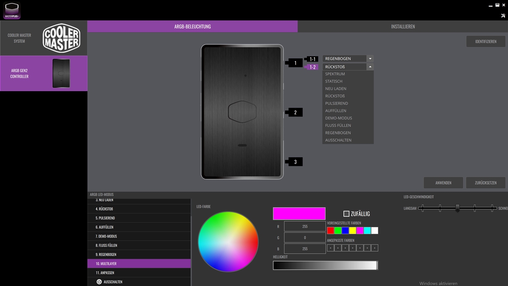Click the LED speed slider handle
Image resolution: width=508 pixels, height=286 pixels.
click(x=457, y=208)
